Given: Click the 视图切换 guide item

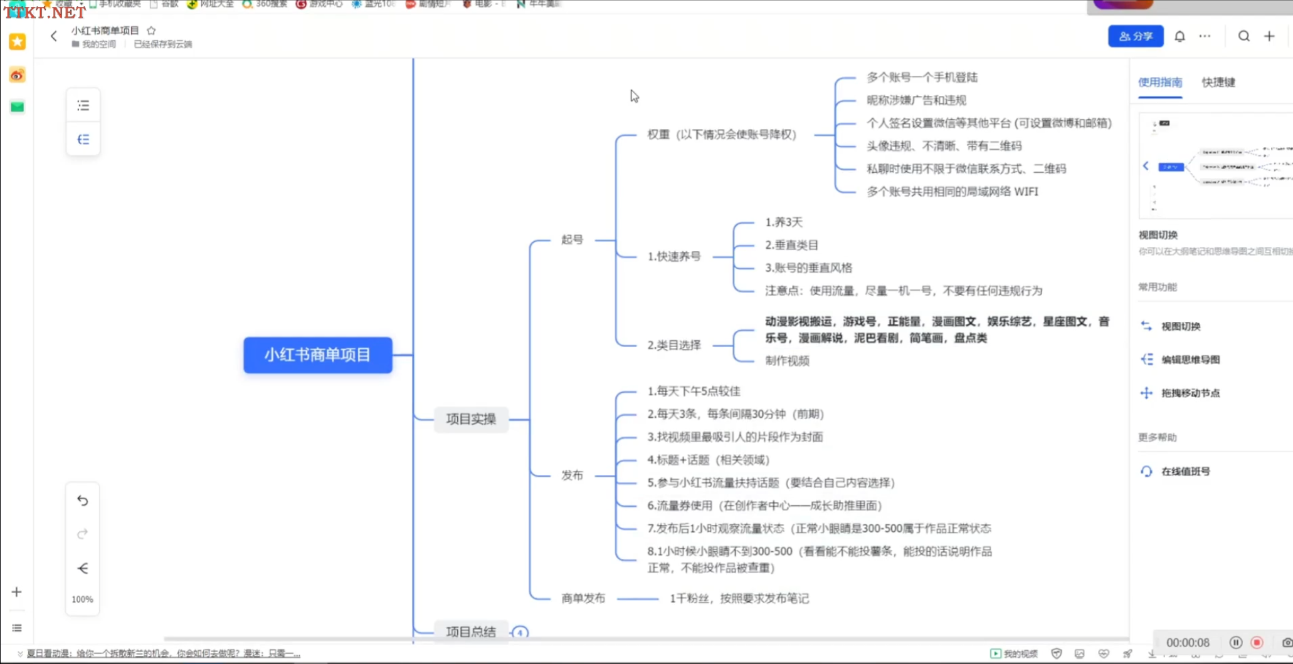Looking at the screenshot, I should click(1180, 326).
